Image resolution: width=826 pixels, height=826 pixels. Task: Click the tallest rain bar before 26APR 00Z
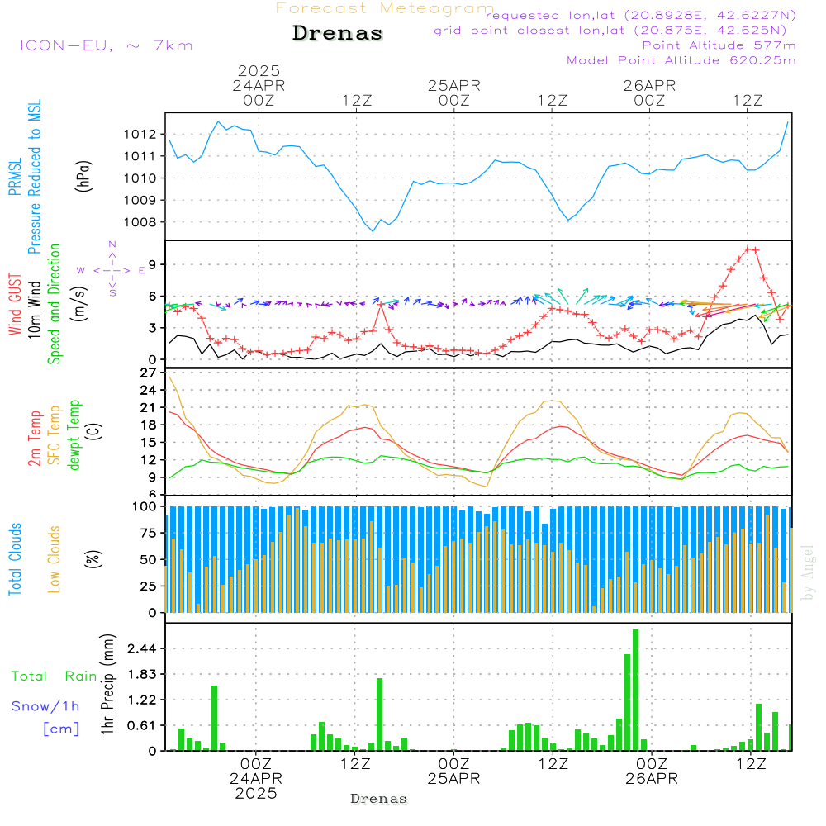click(x=636, y=690)
